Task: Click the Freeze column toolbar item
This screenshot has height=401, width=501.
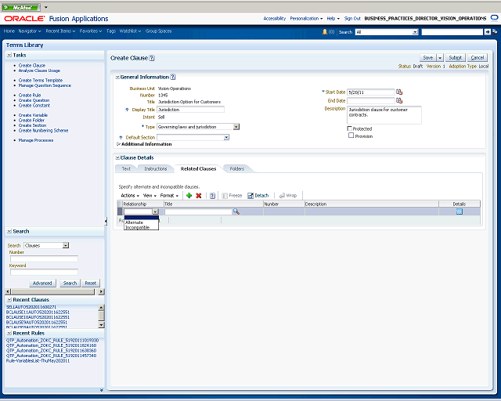Action: 232,195
